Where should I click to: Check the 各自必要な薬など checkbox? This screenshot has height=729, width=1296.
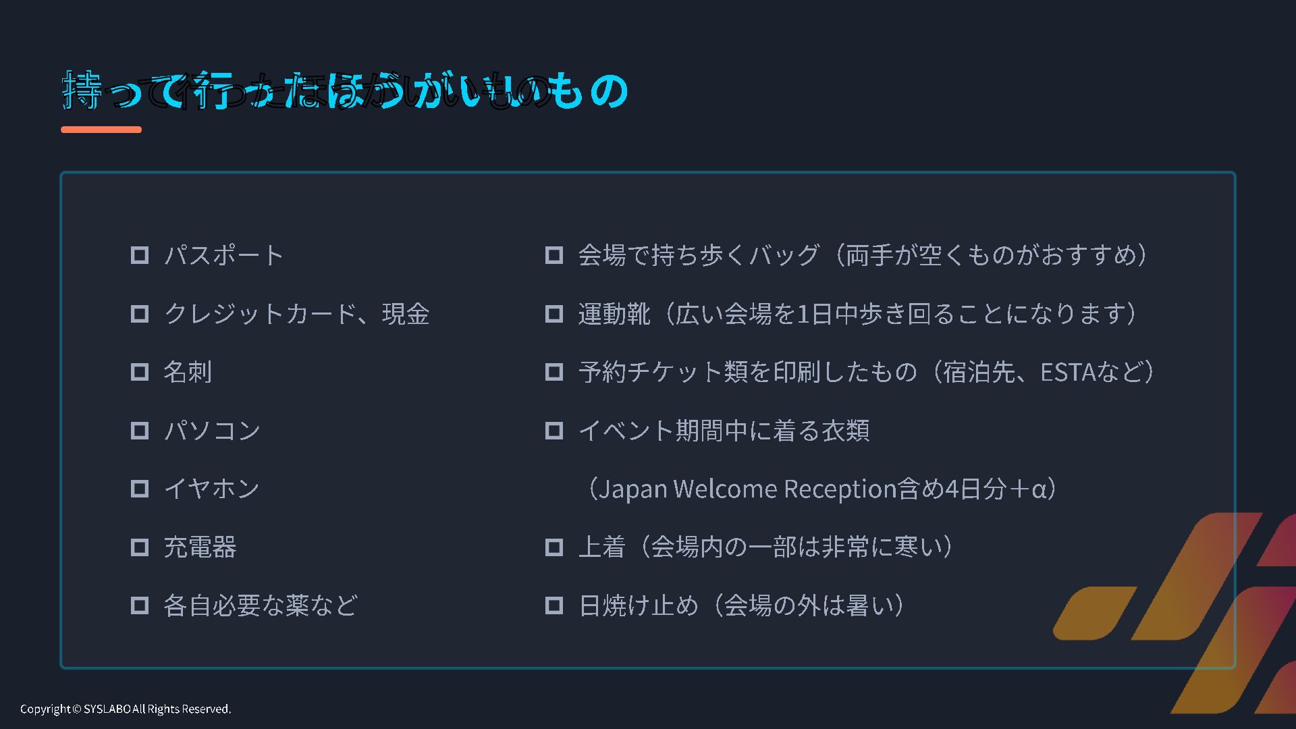(x=140, y=605)
